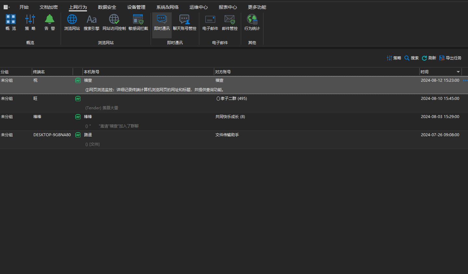
Task: Switch to the 开始 tab
Action: click(x=24, y=7)
